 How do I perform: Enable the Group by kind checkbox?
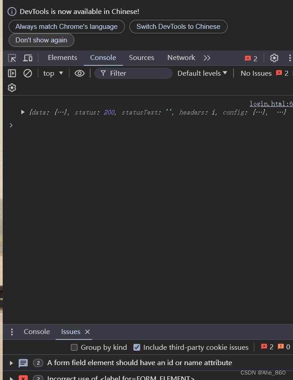pyautogui.click(x=74, y=347)
